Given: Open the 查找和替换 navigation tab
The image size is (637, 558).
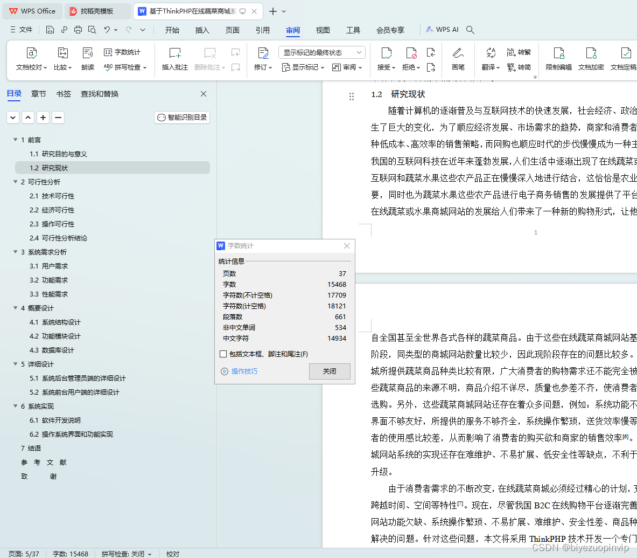Looking at the screenshot, I should 100,94.
